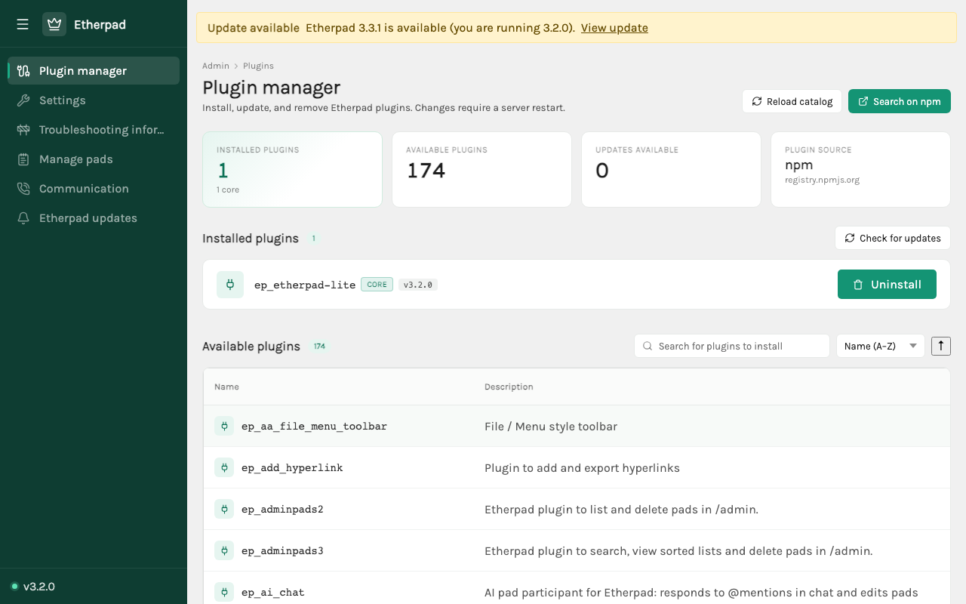Select the ep_aa_file_menu_toolbar row name
Image resolution: width=966 pixels, height=604 pixels.
[314, 427]
